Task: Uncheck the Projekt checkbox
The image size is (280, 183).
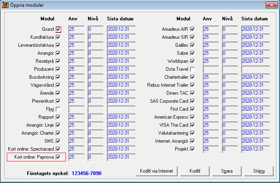Action: point(192,149)
